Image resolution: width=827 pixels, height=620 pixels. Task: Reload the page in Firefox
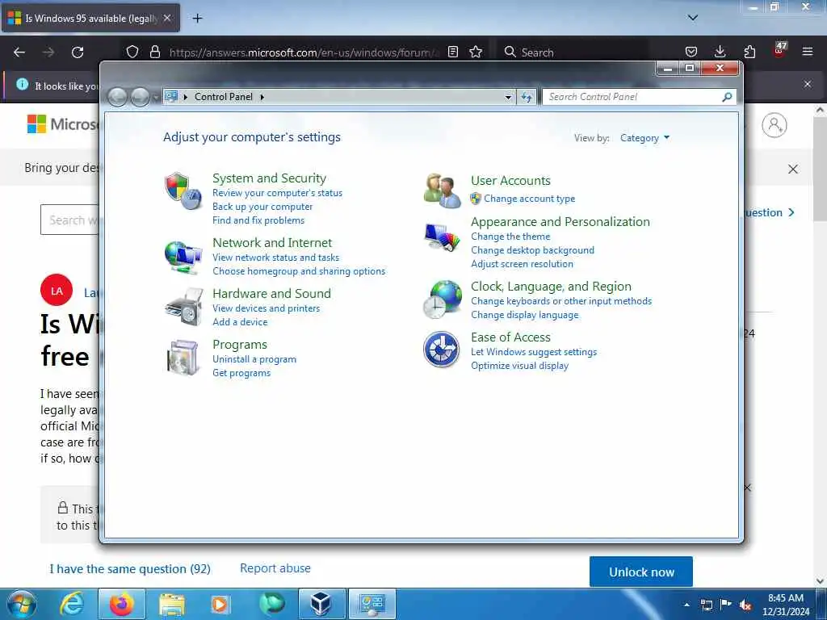click(x=78, y=52)
